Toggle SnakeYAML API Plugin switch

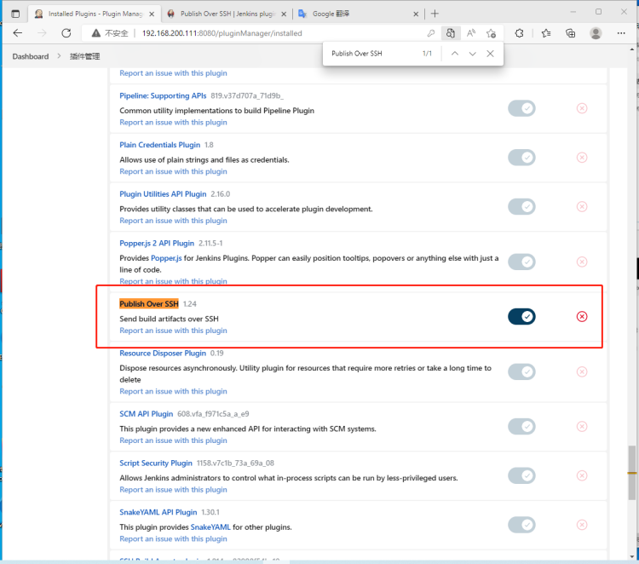[x=521, y=525]
